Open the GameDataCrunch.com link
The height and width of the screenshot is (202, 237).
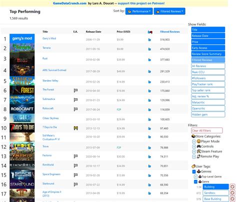pyautogui.click(x=69, y=4)
